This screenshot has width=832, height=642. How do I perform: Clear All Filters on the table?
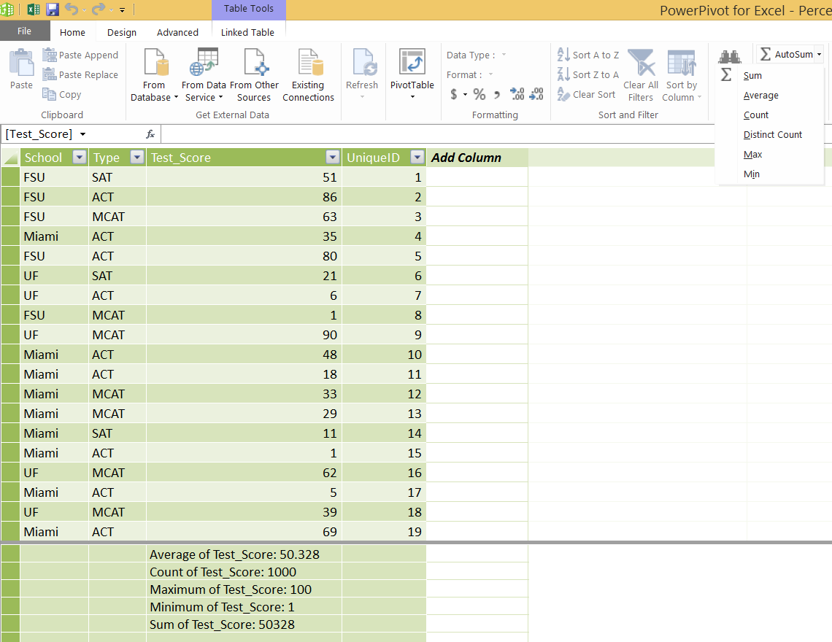point(640,73)
